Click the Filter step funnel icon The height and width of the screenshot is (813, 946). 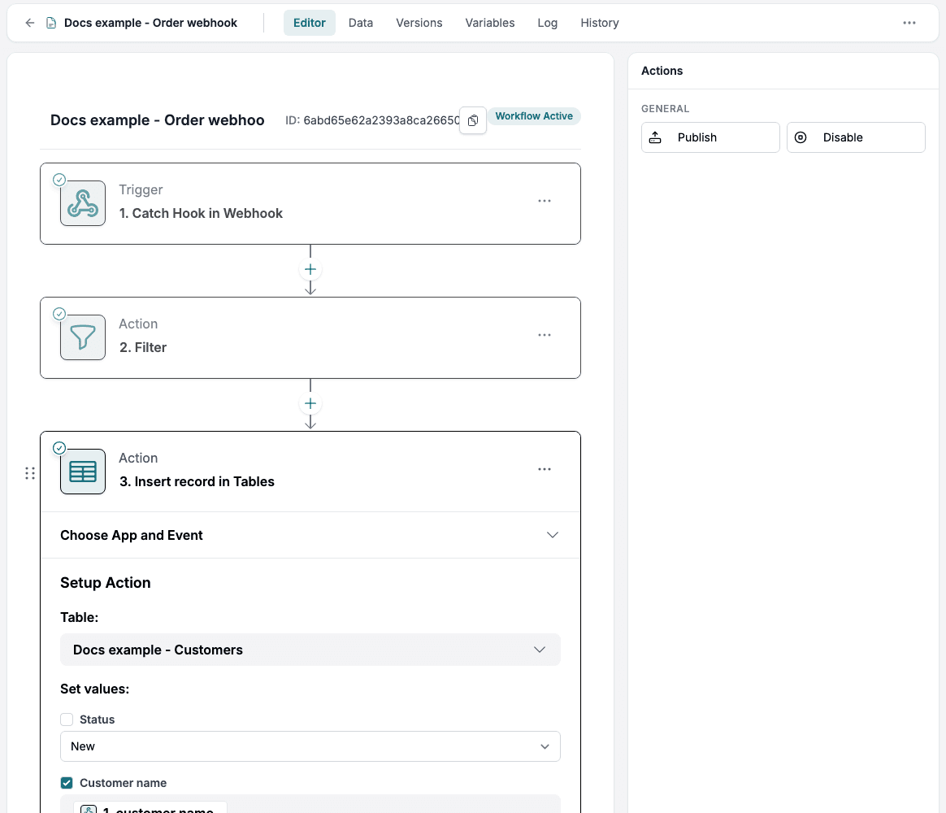point(83,337)
